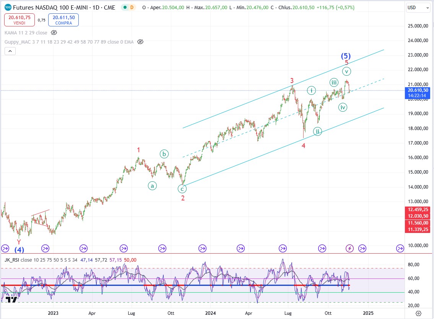Click the 0,75 spread value
Image resolution: width=434 pixels, height=319 pixels.
click(x=42, y=20)
